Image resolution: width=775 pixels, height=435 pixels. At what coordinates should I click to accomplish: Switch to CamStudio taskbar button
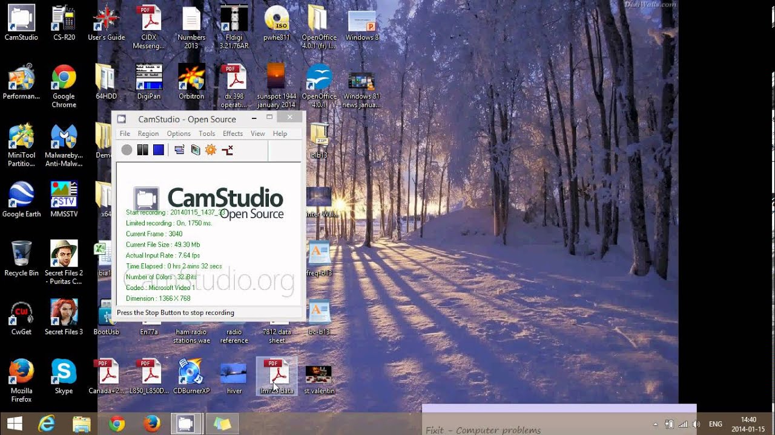pos(185,424)
